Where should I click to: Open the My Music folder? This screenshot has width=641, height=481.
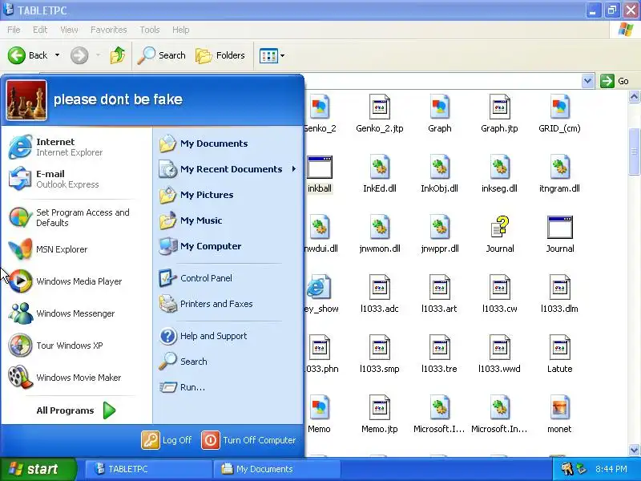coord(191,220)
